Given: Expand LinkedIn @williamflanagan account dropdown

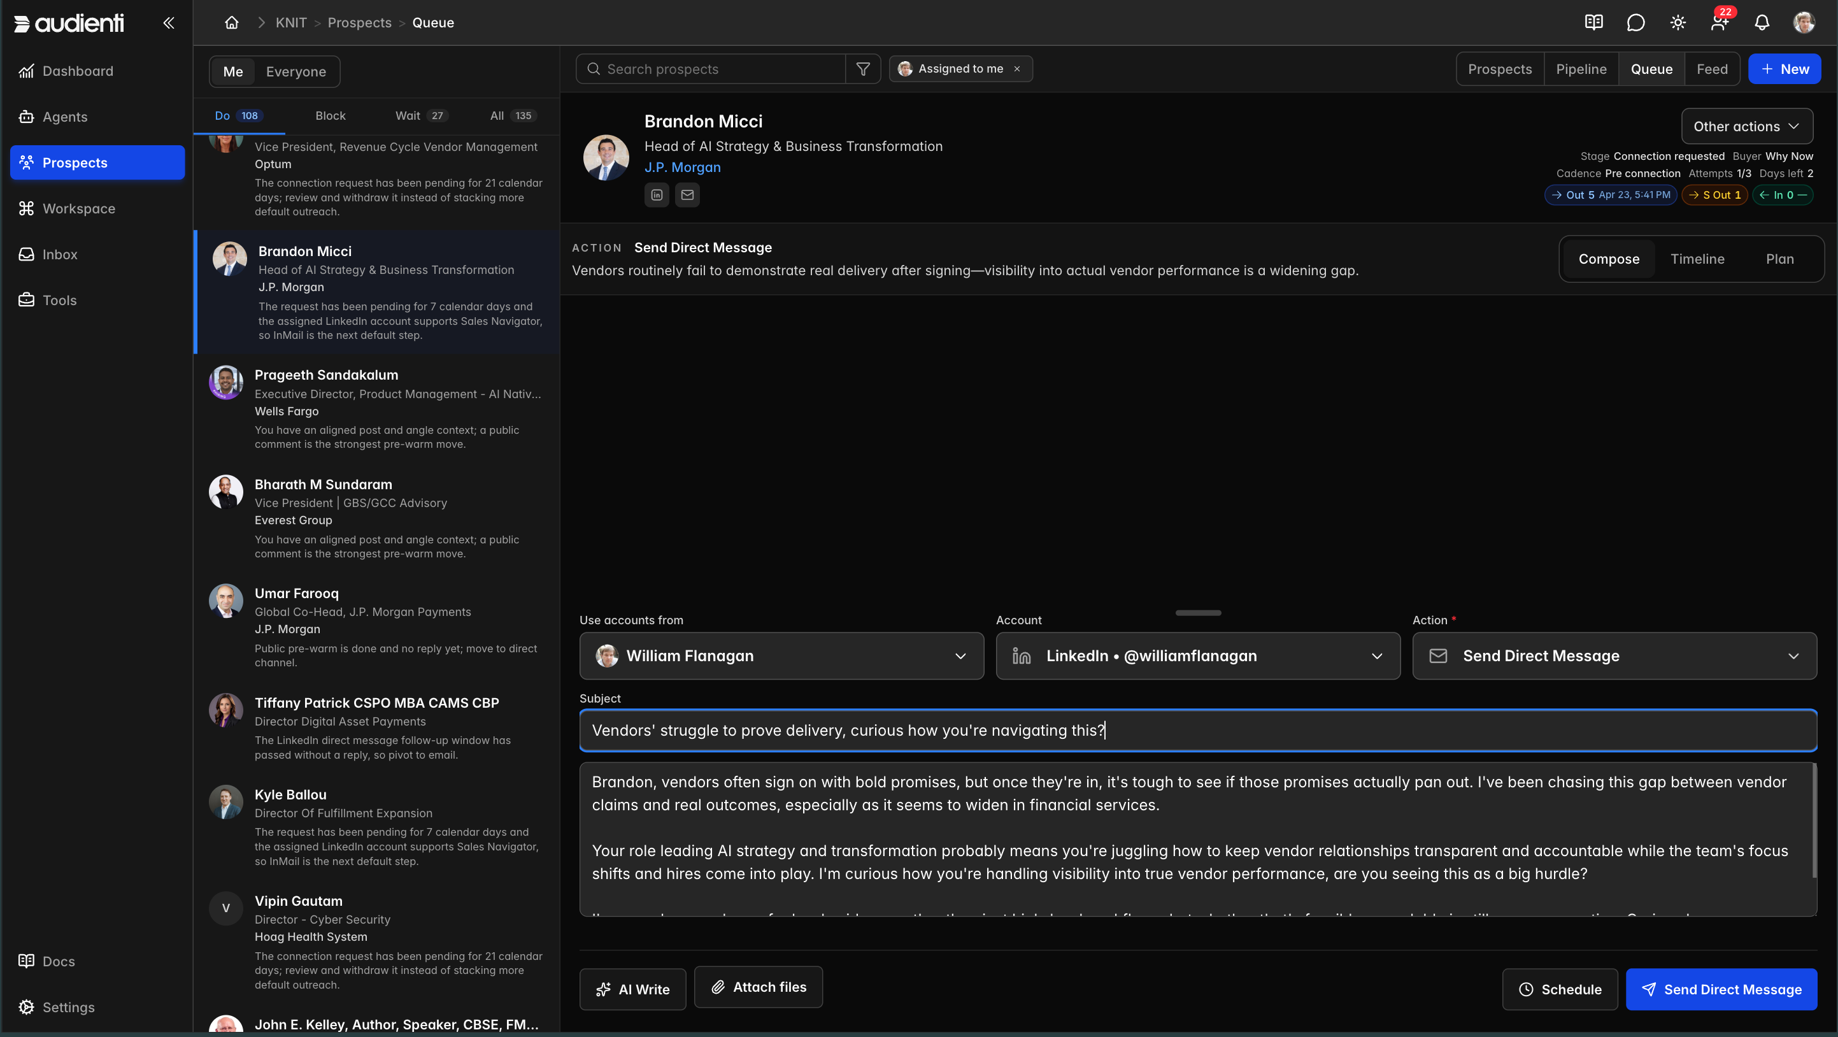Looking at the screenshot, I should pyautogui.click(x=1197, y=655).
